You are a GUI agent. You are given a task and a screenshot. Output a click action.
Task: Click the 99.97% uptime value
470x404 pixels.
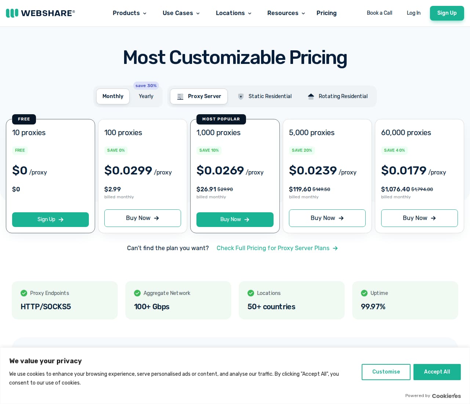[x=373, y=307]
